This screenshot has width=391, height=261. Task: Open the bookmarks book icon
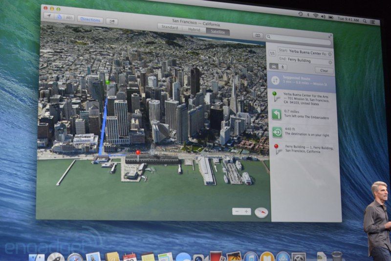pos(258,35)
